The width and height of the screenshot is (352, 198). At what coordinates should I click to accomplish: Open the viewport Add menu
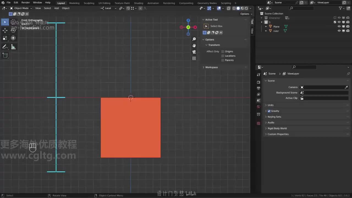click(x=56, y=8)
